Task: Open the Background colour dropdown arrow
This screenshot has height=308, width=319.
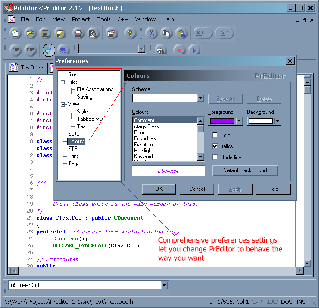Action: pos(277,121)
